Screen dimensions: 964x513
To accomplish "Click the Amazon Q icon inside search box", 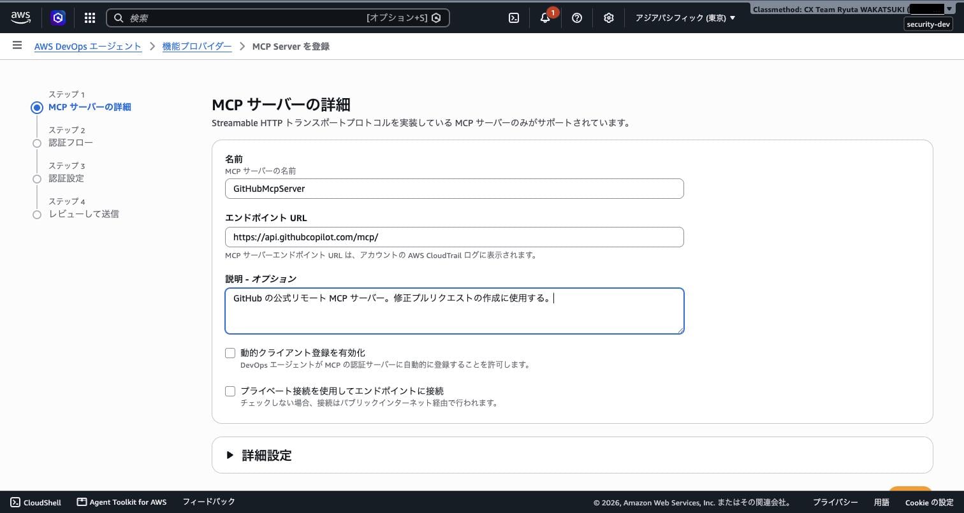I will point(436,18).
